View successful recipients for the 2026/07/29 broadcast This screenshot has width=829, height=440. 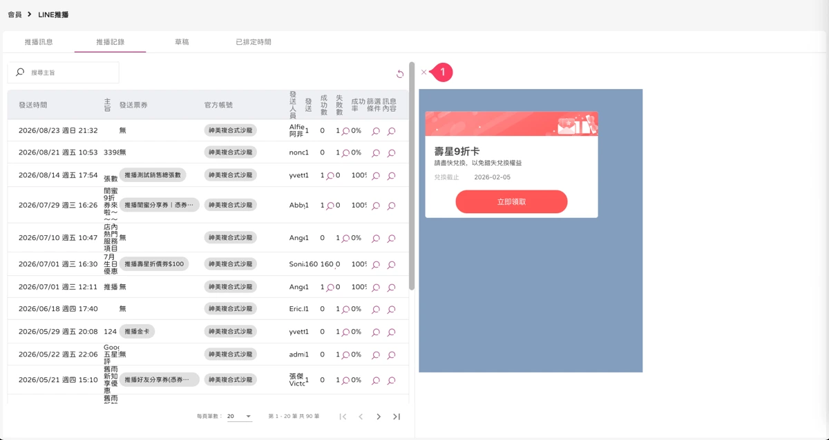(330, 206)
